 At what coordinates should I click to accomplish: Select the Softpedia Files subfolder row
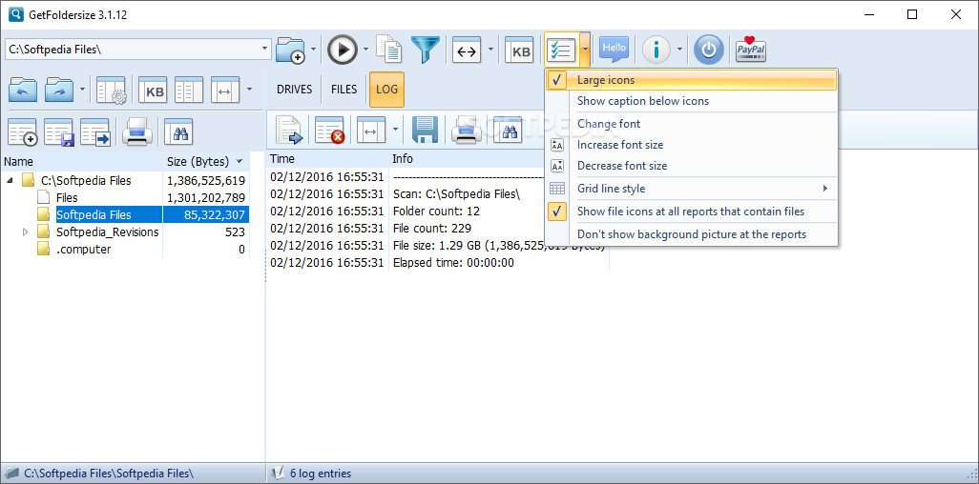[94, 214]
